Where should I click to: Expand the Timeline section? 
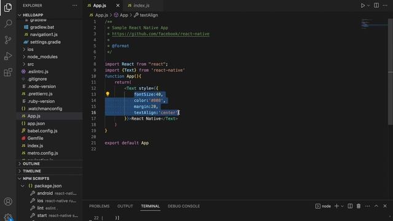(50, 171)
